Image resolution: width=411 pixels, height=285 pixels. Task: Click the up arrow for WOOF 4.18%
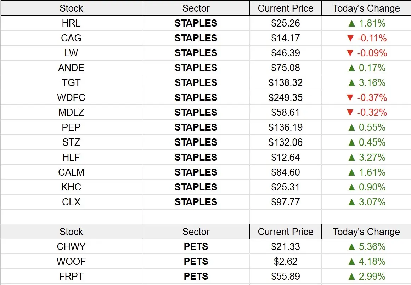[351, 262]
